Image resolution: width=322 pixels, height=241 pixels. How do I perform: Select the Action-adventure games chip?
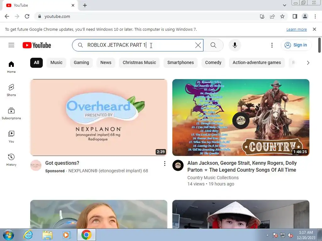257,63
